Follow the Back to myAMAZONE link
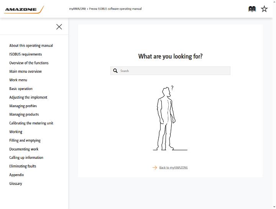 (173, 168)
